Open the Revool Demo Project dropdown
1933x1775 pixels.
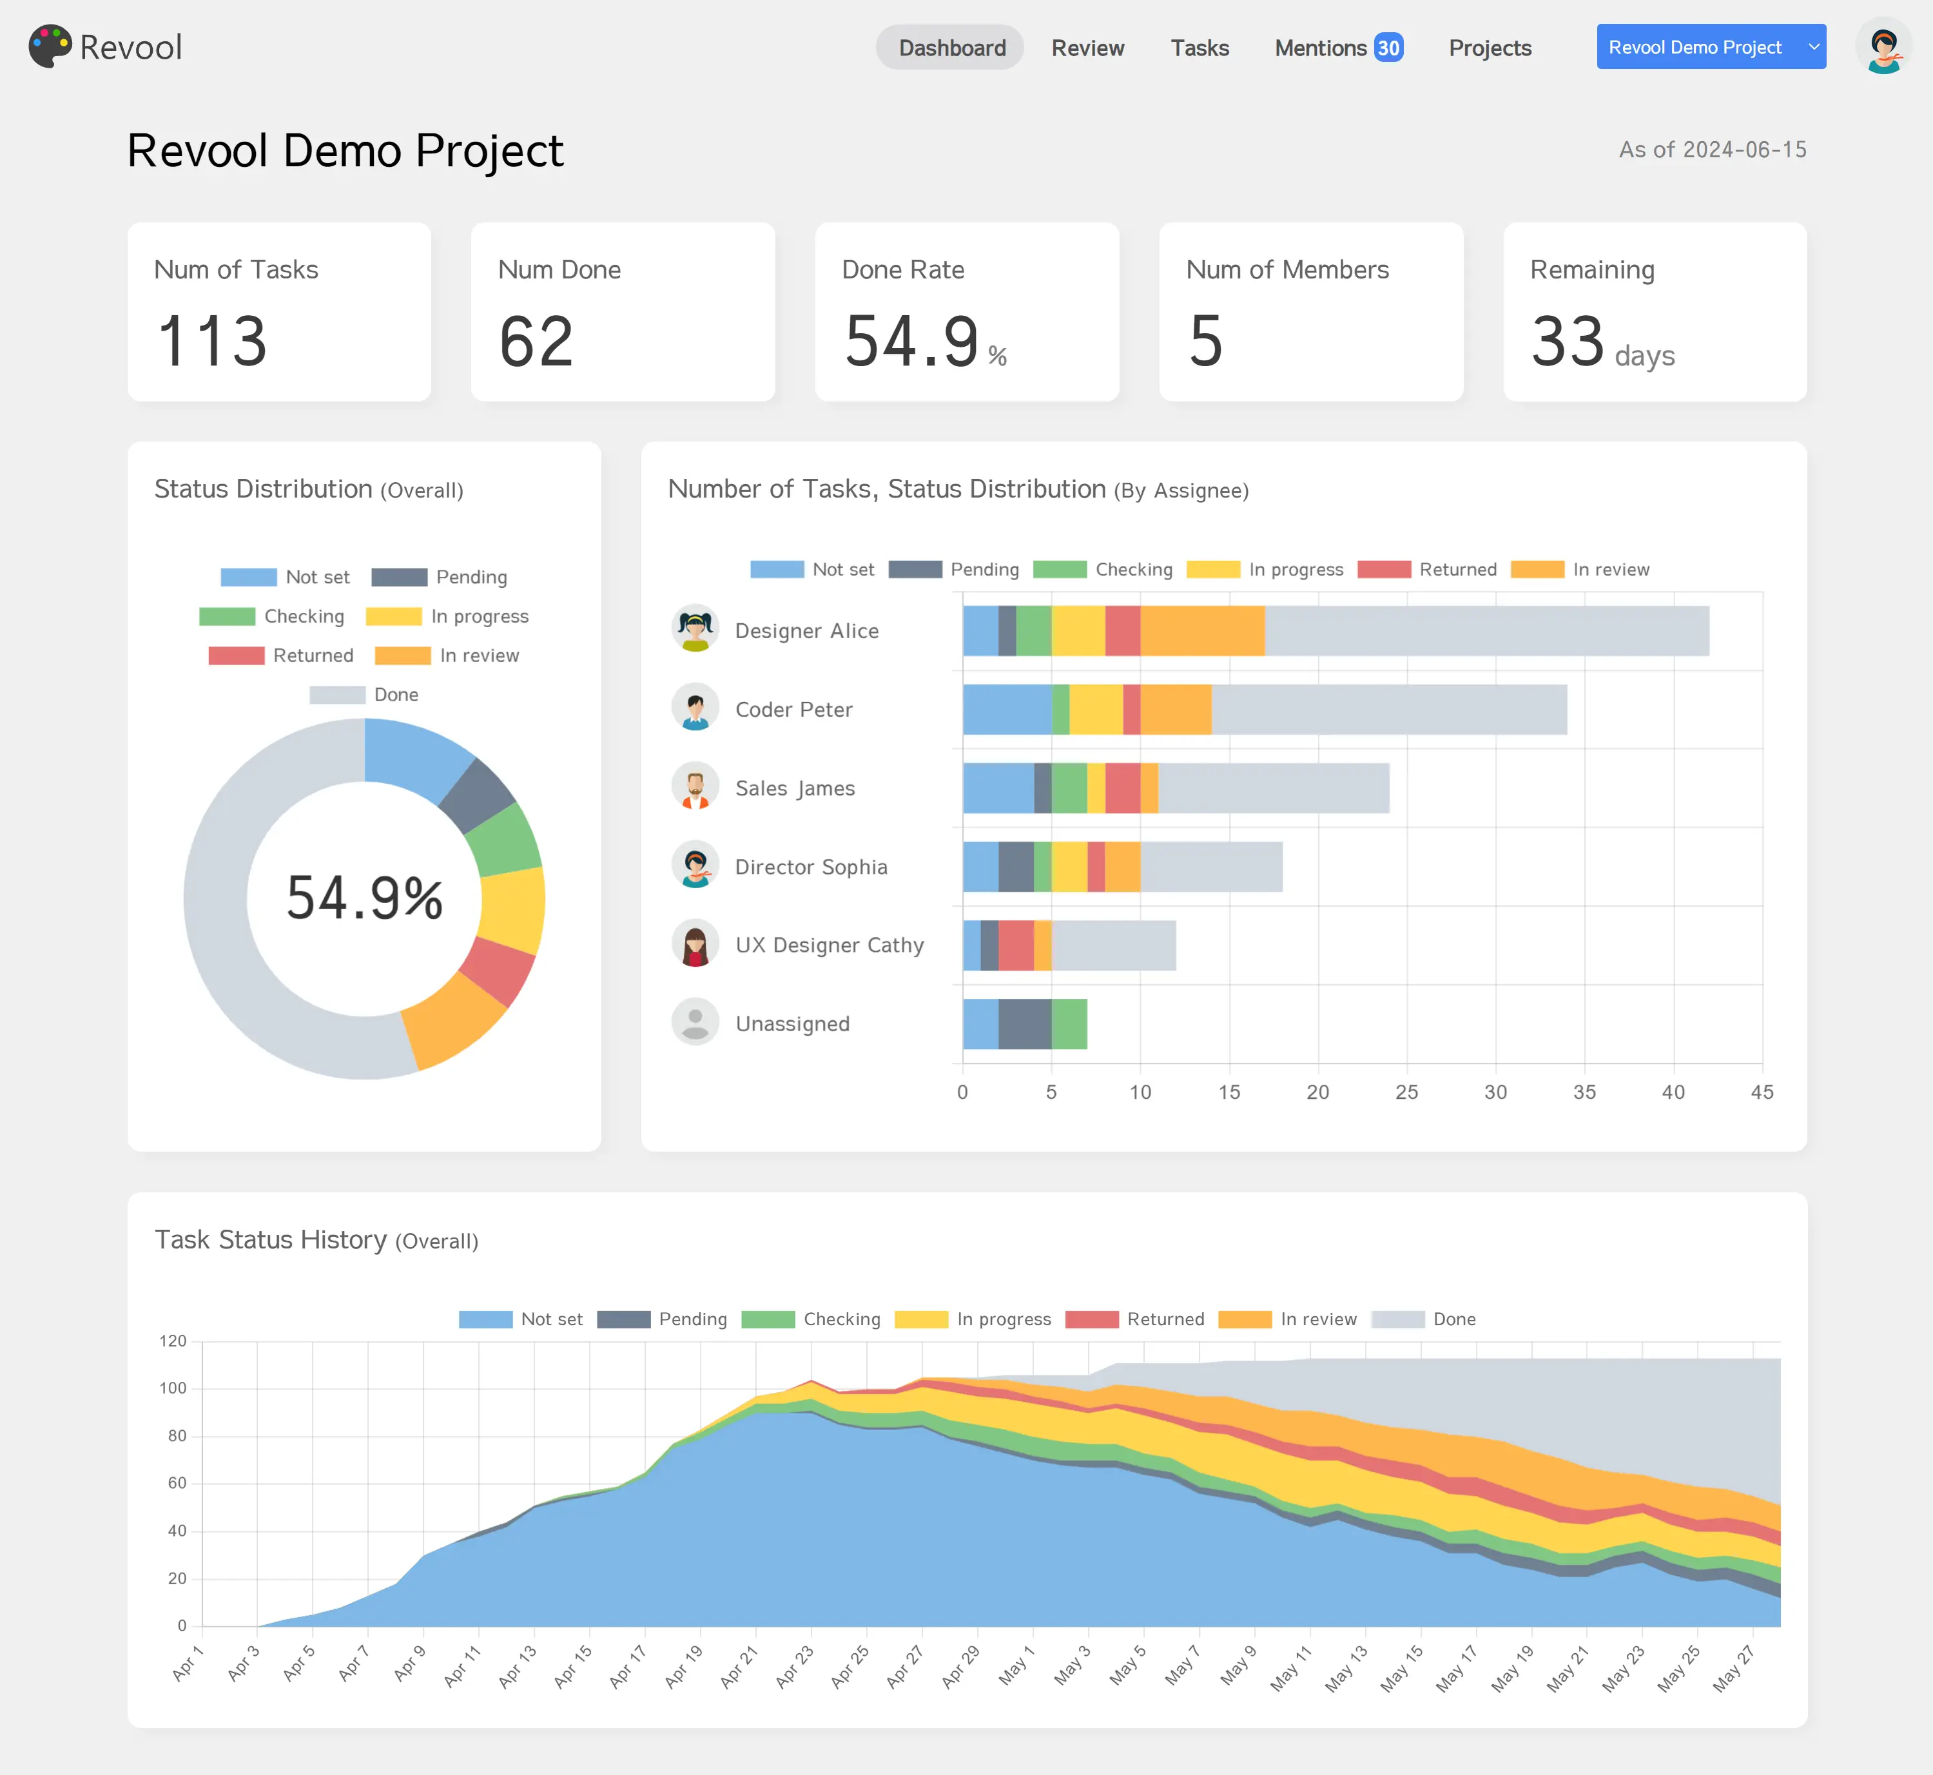click(1711, 47)
